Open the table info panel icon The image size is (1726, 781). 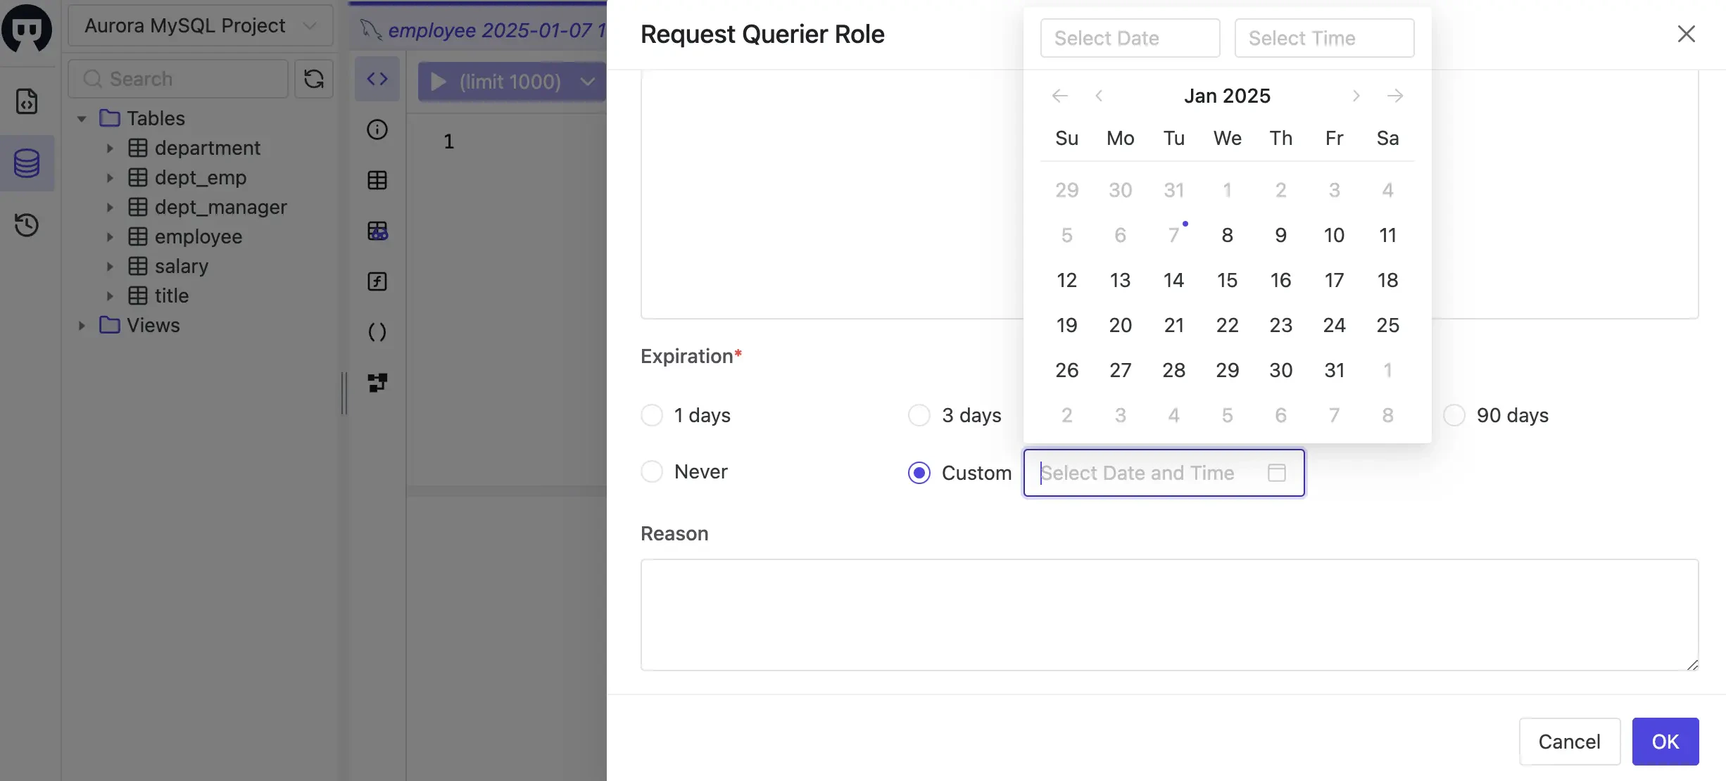coord(377,130)
